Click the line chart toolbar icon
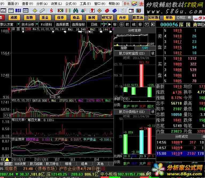Image resolution: width=205 pixels, height=178 pixels. click(3, 11)
